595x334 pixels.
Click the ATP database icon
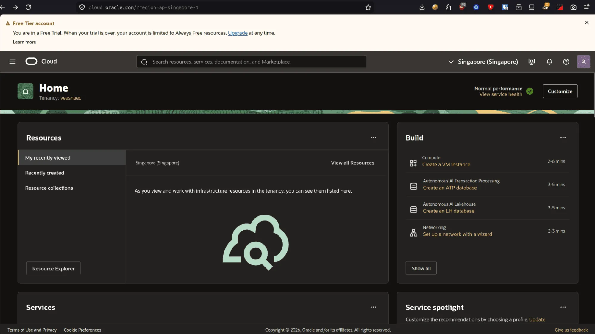click(413, 186)
